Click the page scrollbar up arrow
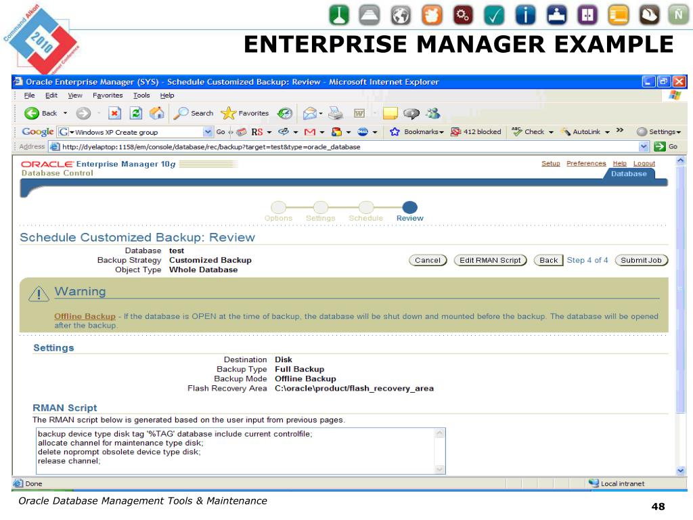This screenshot has width=693, height=520. tap(681, 160)
